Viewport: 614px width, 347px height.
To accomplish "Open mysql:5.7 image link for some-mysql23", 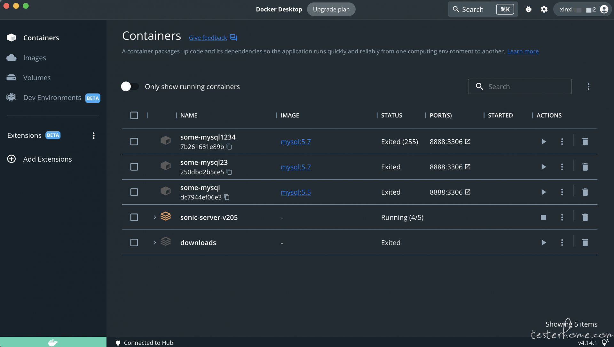I will 296,167.
